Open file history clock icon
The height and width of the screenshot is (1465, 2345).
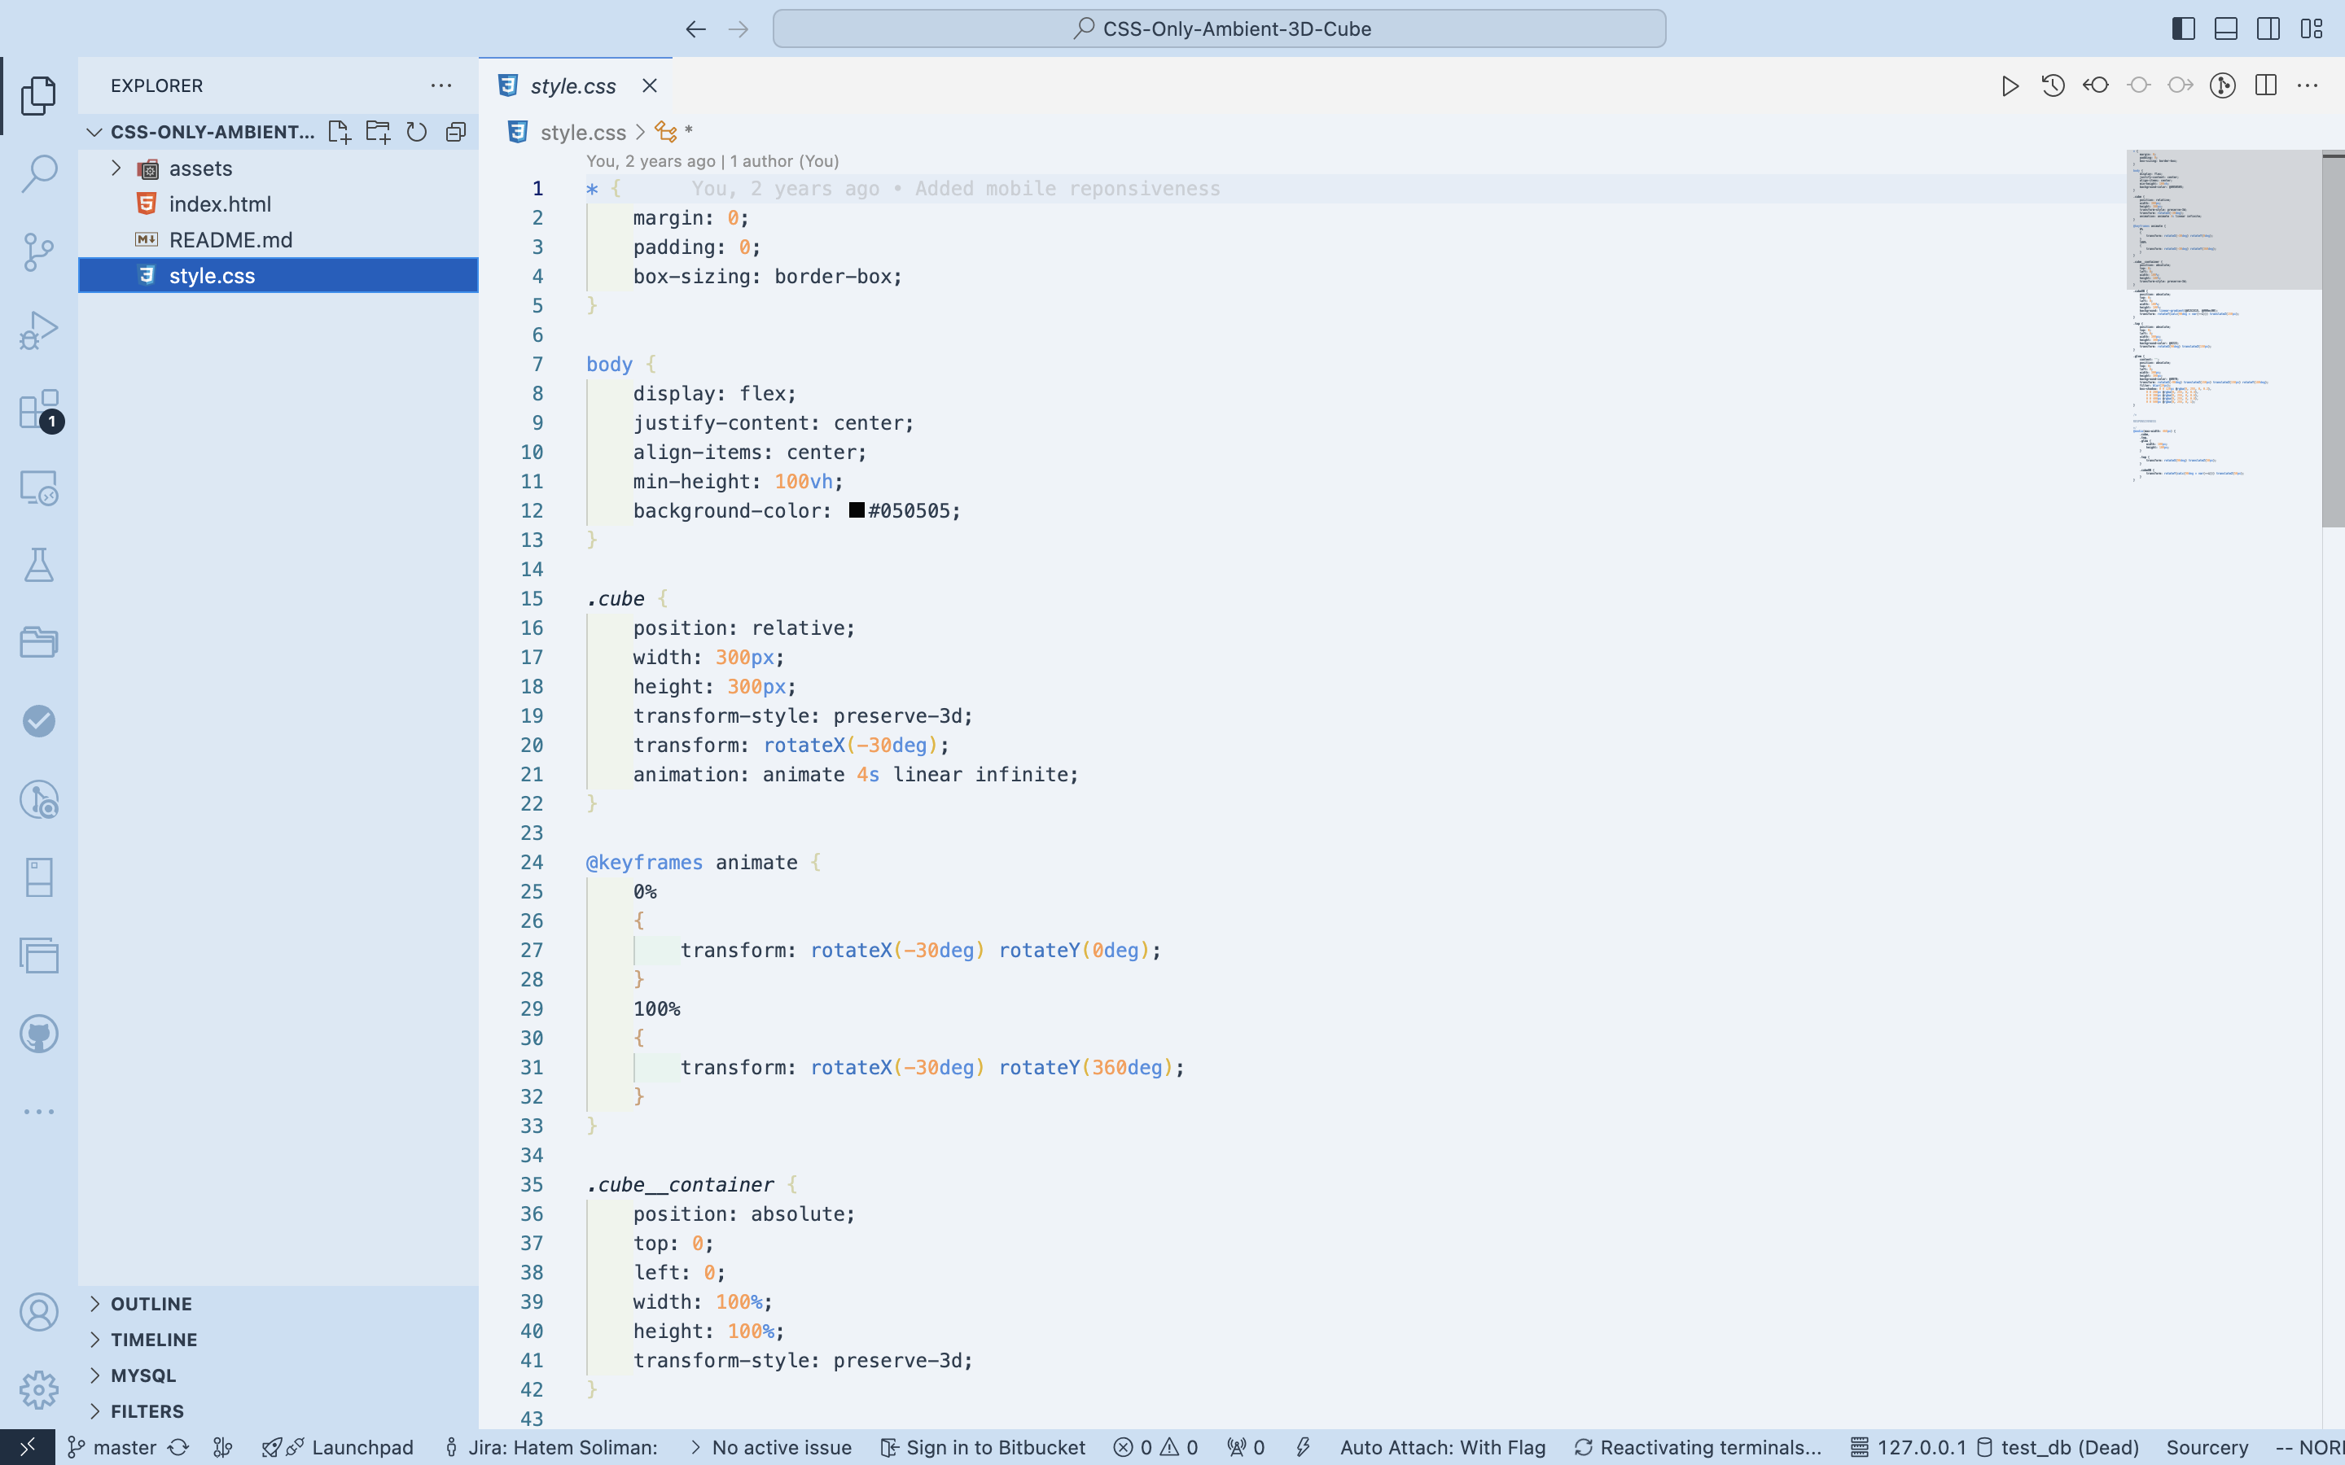click(x=2053, y=85)
